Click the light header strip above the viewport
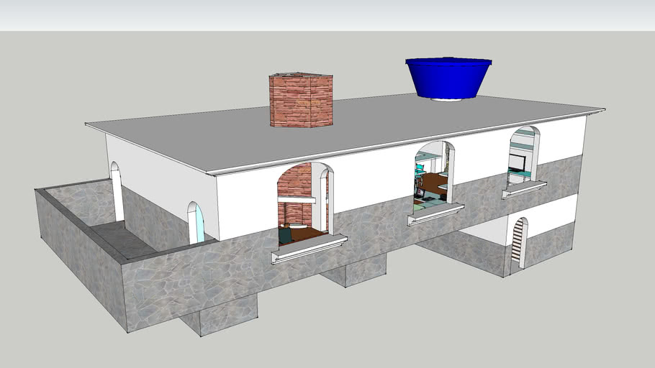The width and height of the screenshot is (655, 368). [327, 14]
